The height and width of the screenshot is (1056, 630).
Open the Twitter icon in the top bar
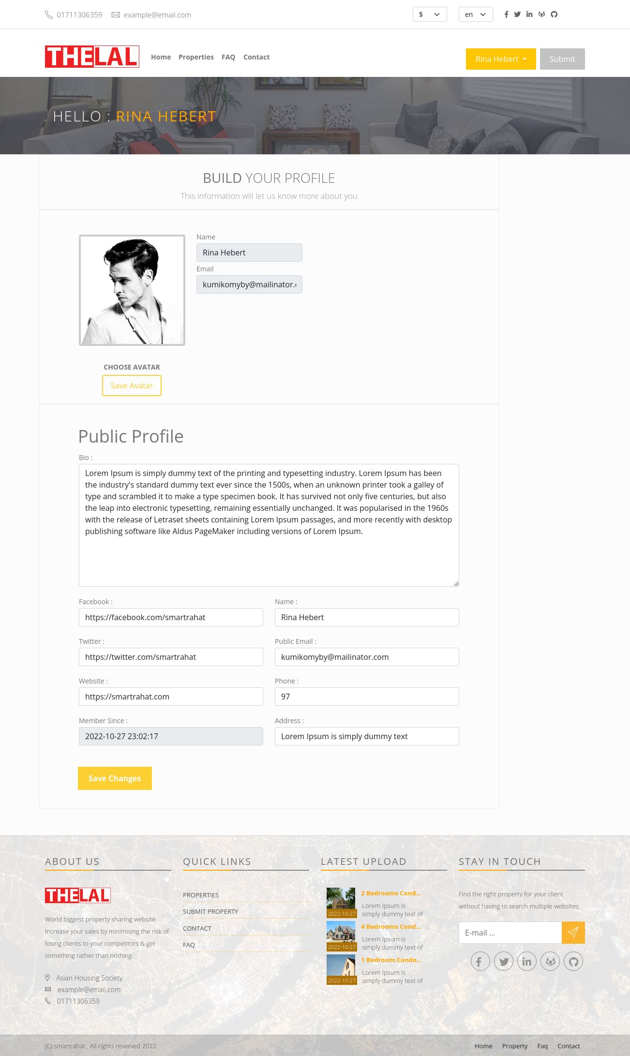517,15
